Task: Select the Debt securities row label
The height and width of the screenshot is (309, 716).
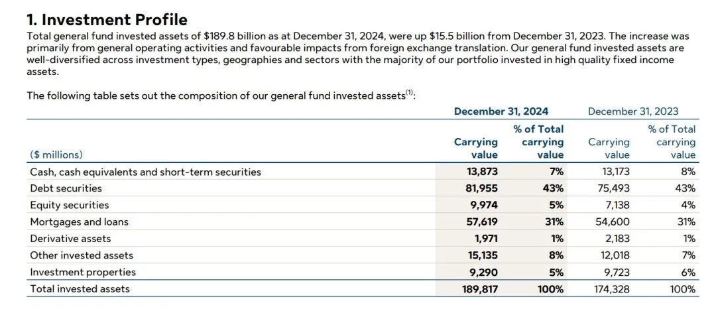Action: pyautogui.click(x=66, y=188)
